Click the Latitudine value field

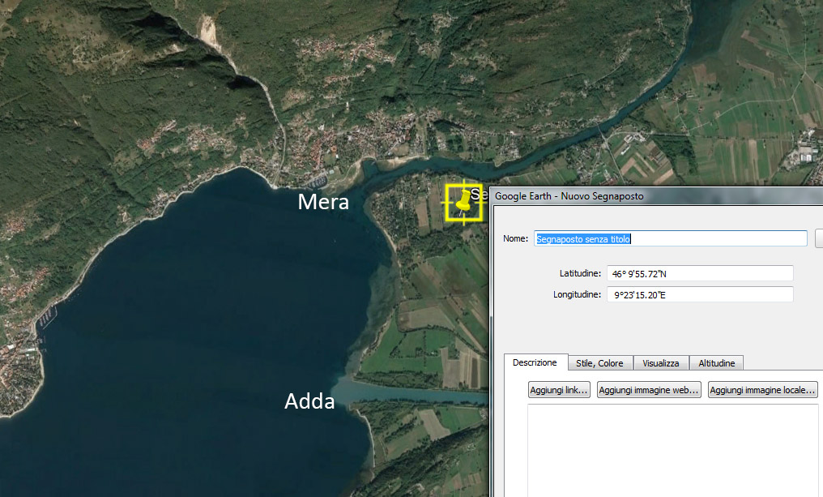pyautogui.click(x=700, y=274)
